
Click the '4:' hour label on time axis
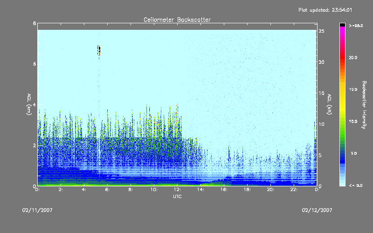(x=84, y=190)
